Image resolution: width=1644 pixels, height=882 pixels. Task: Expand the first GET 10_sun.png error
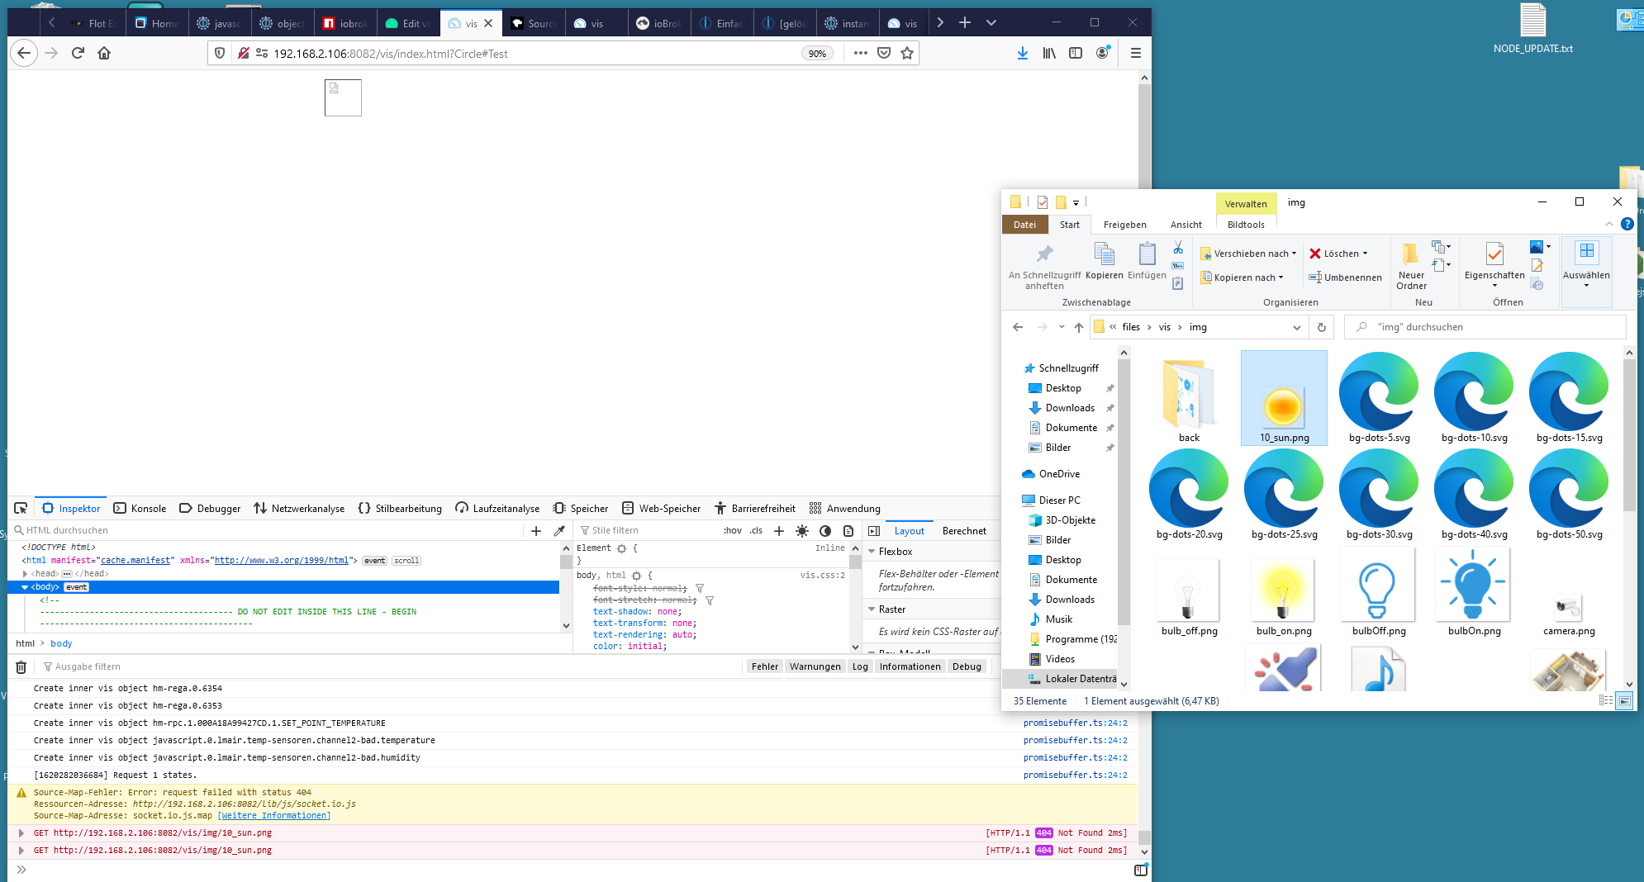click(x=21, y=833)
